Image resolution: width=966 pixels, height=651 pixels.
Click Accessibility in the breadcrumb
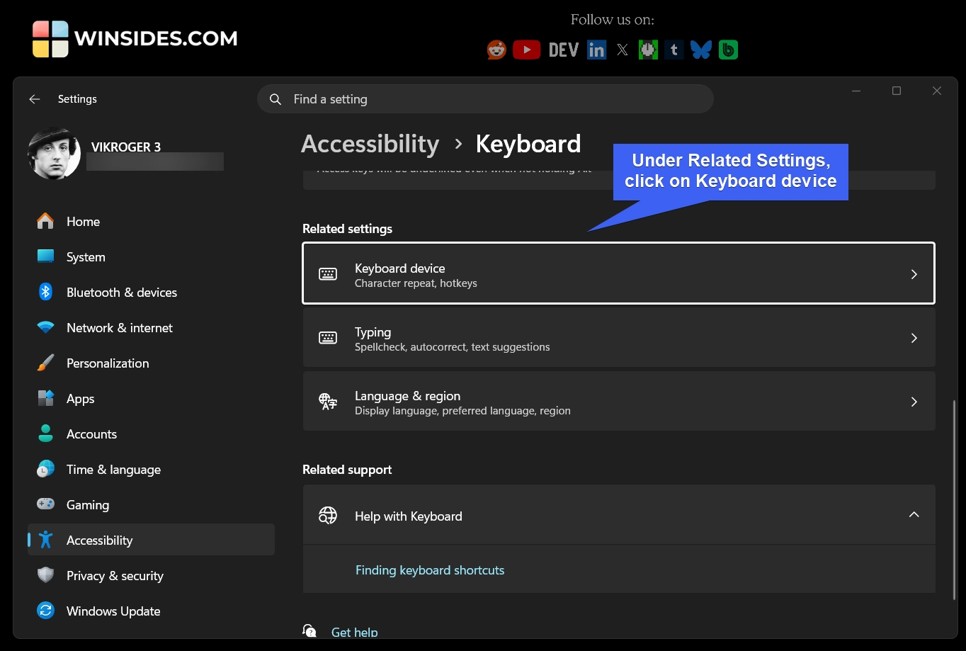370,144
